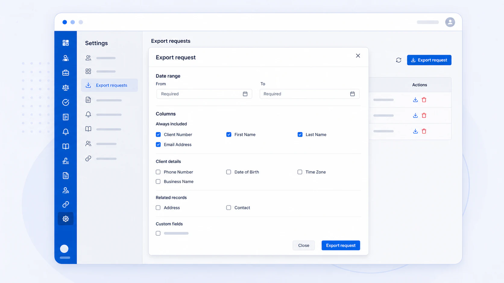Viewport: 504px width, 283px height.
Task: Select the gear settings icon in blue navigation bar
Action: [65, 219]
